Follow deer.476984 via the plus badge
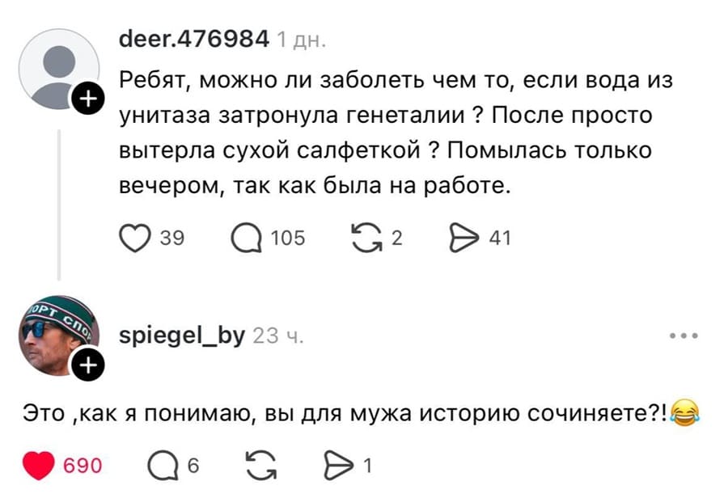 [x=89, y=98]
